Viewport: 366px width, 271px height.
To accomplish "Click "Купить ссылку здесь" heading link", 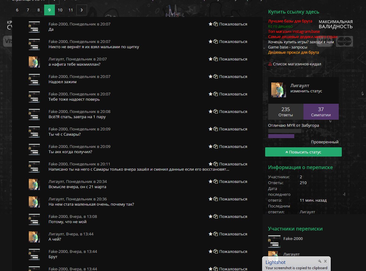I will [x=293, y=12].
